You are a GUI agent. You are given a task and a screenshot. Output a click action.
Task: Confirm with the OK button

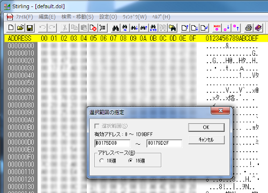[x=206, y=128]
